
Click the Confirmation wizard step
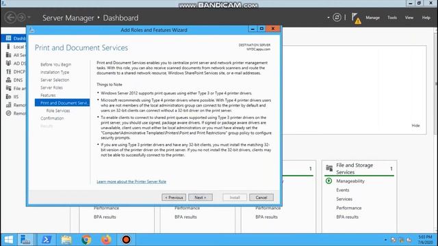(x=52, y=118)
